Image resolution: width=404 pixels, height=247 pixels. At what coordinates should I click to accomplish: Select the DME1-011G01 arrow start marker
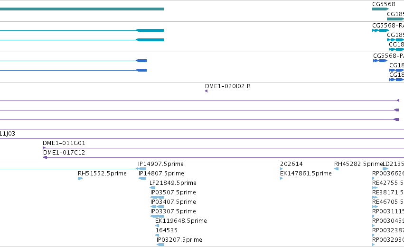44,148
